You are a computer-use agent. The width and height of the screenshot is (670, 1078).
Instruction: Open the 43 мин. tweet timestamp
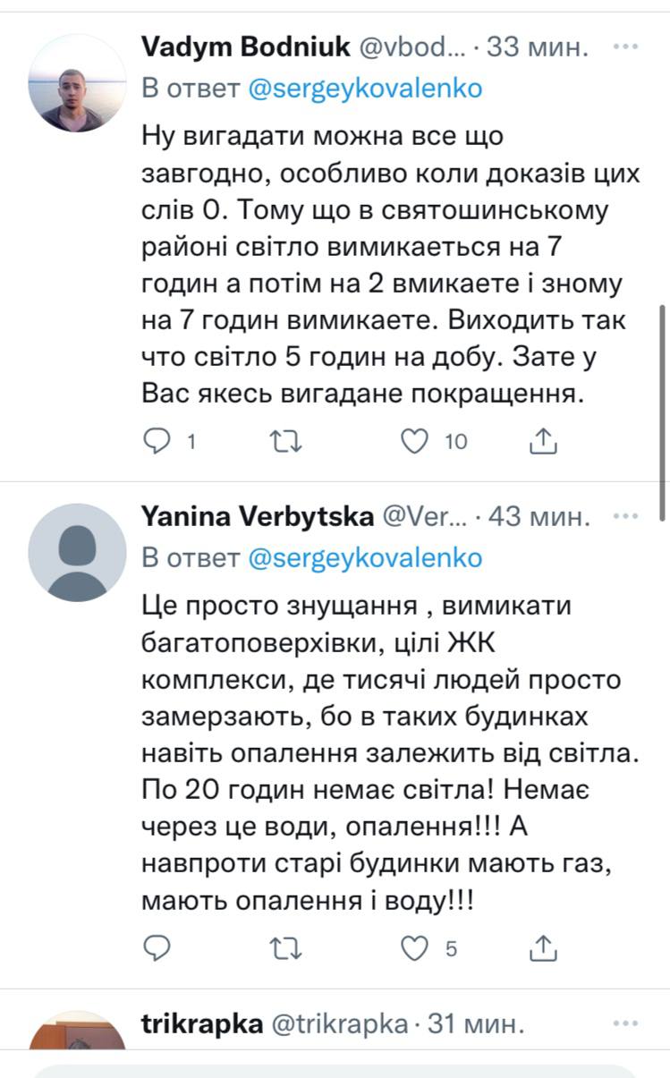539,516
